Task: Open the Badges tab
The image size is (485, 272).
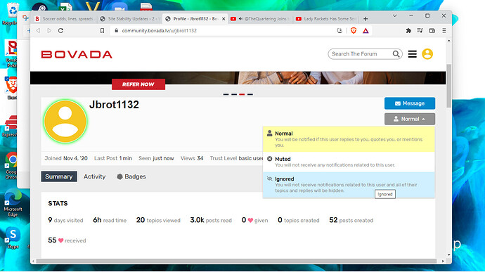Action: click(131, 176)
